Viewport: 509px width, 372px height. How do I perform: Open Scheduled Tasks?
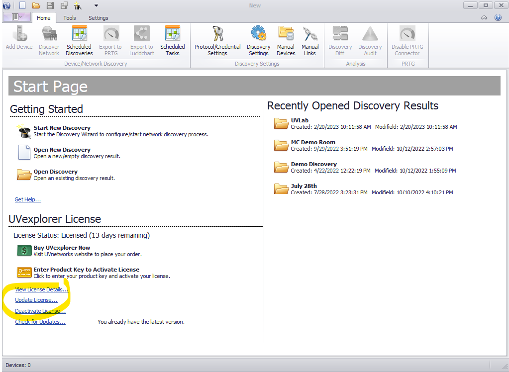172,41
